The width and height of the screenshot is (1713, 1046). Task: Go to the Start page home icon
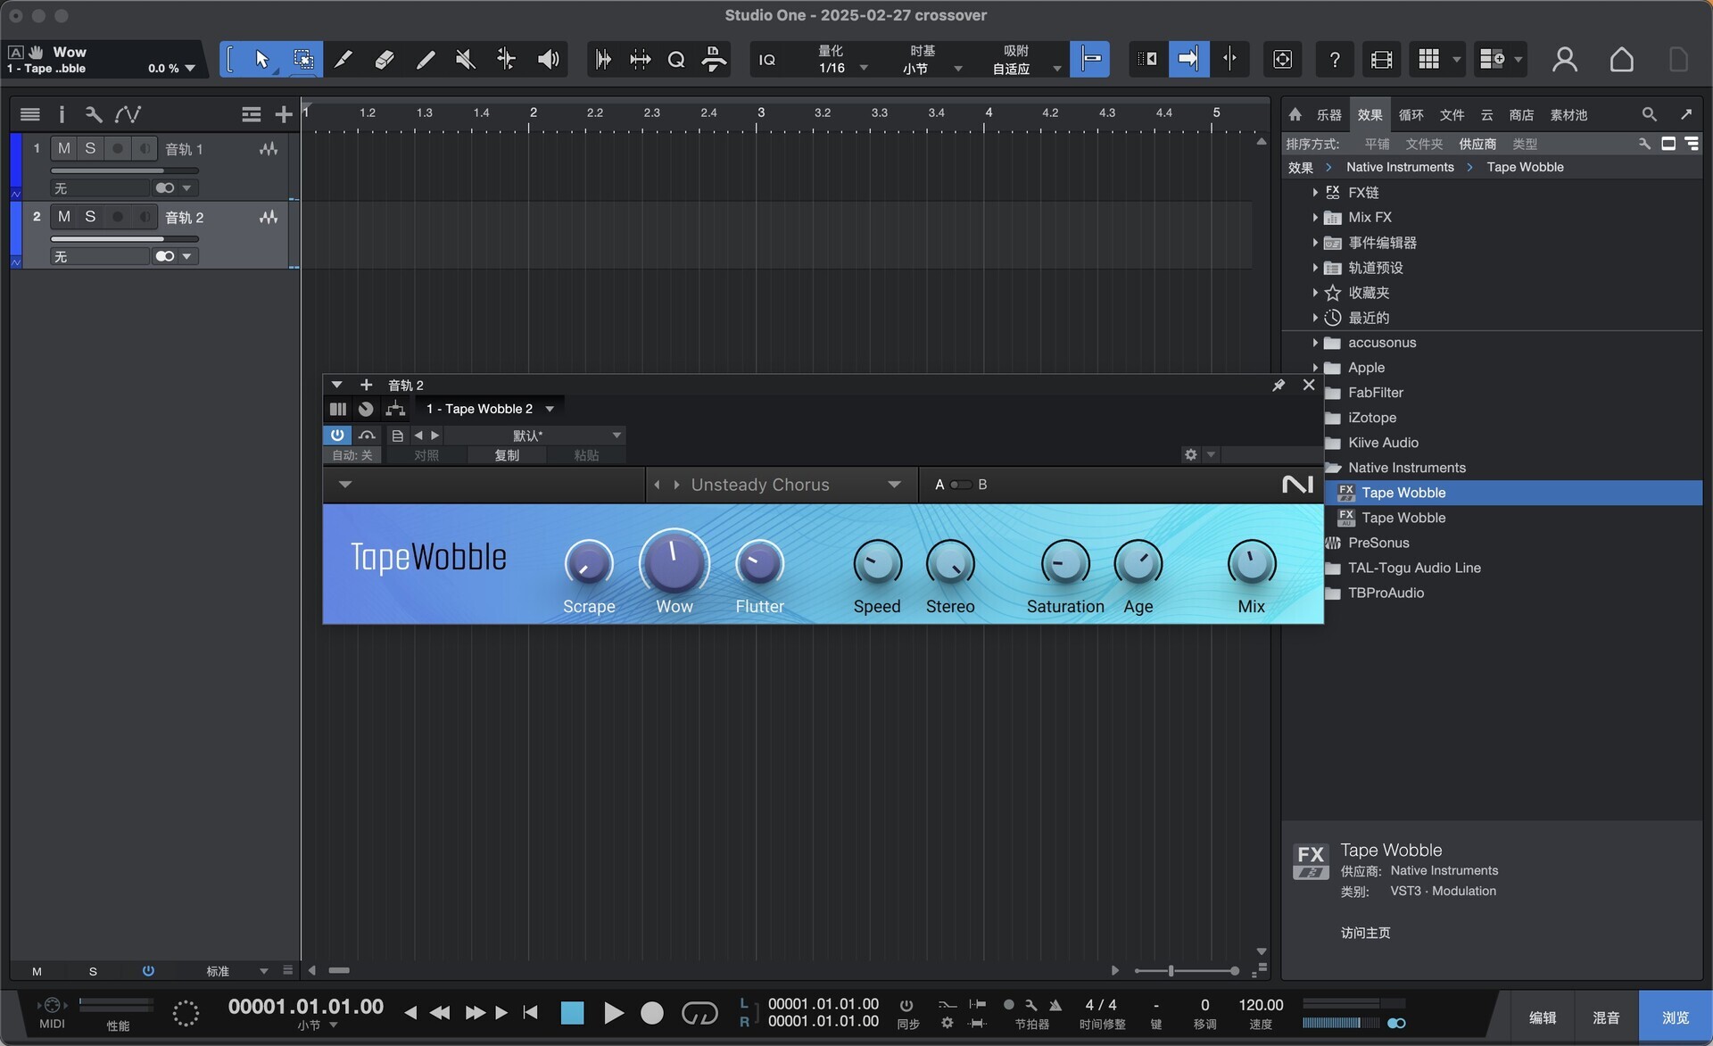point(1621,60)
